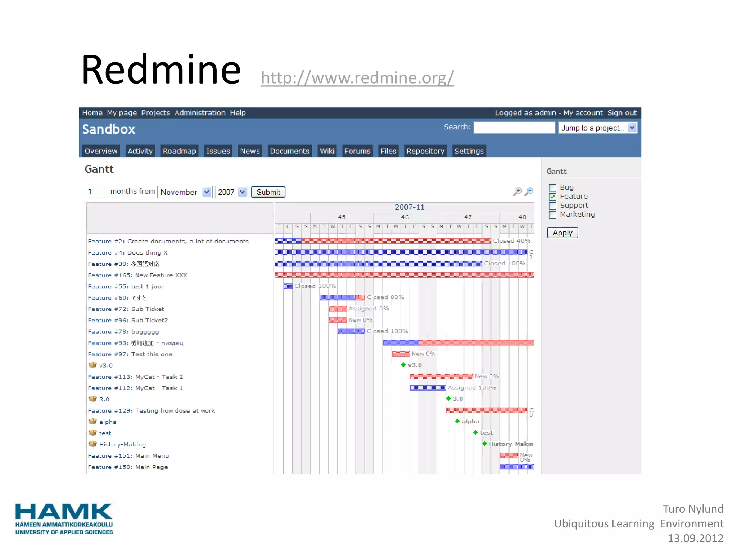737x553 pixels.
Task: Zoom in the Gantt chart
Action: pyautogui.click(x=517, y=192)
